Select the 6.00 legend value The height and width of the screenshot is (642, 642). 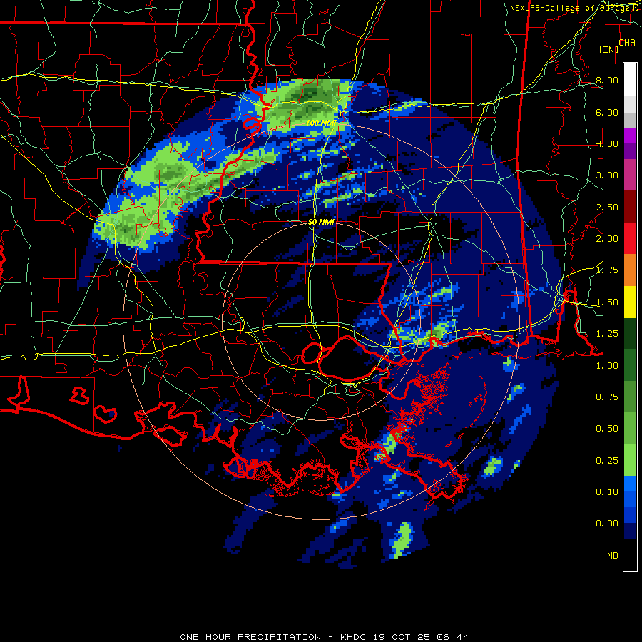coord(607,112)
